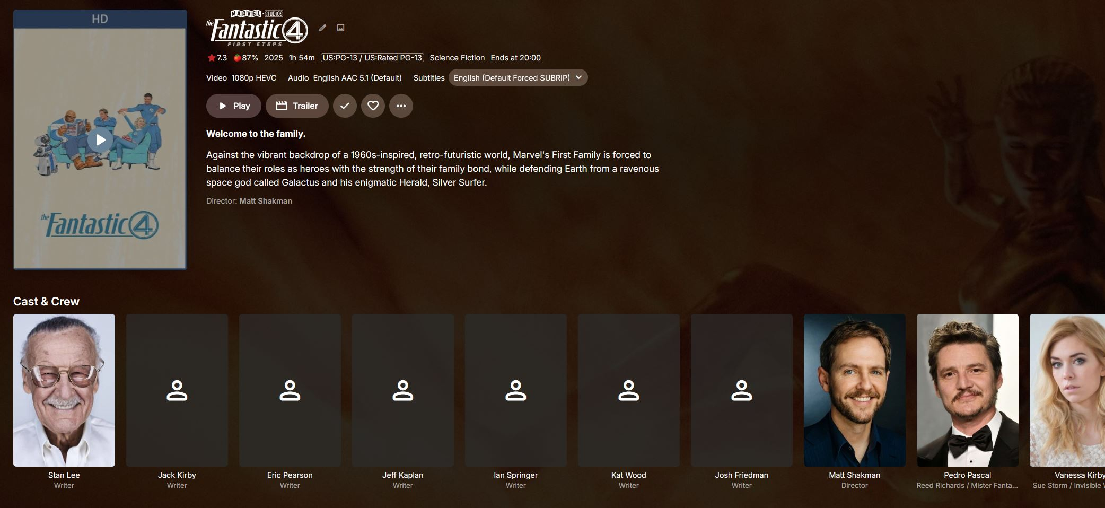Open Josh Friedman's placeholder person icon
Viewport: 1105px width, 508px height.
point(742,390)
